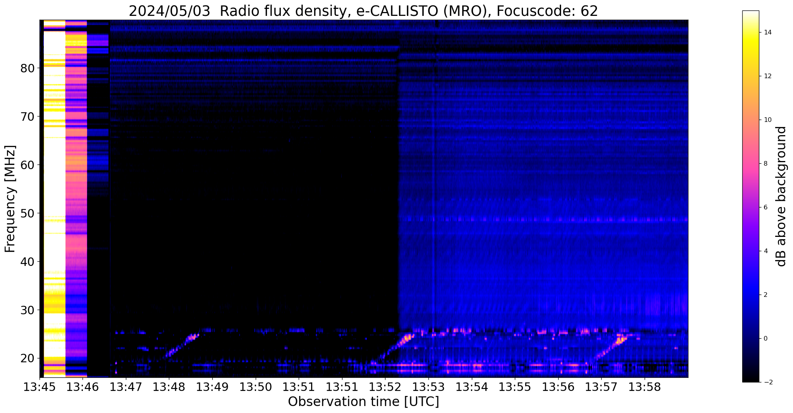Click the 80 MHz frequency tick label

click(28, 68)
